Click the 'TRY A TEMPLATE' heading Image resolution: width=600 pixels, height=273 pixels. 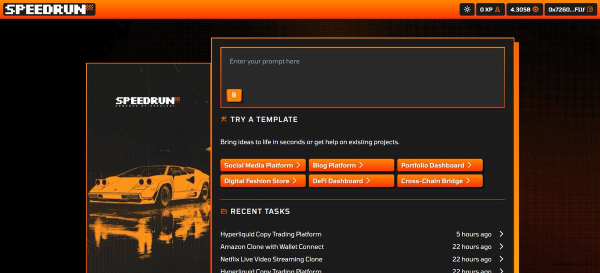264,119
